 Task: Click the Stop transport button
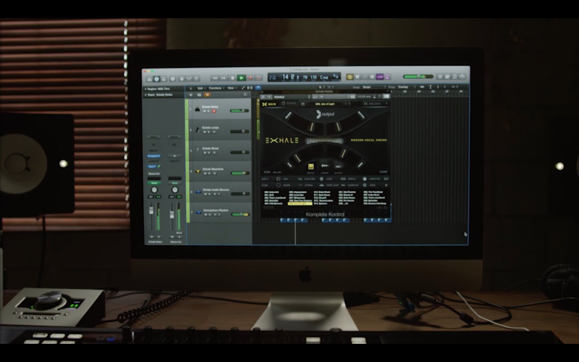click(233, 78)
